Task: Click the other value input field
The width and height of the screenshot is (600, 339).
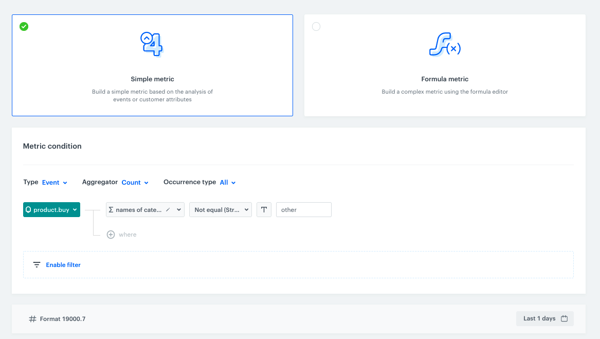Action: click(303, 209)
